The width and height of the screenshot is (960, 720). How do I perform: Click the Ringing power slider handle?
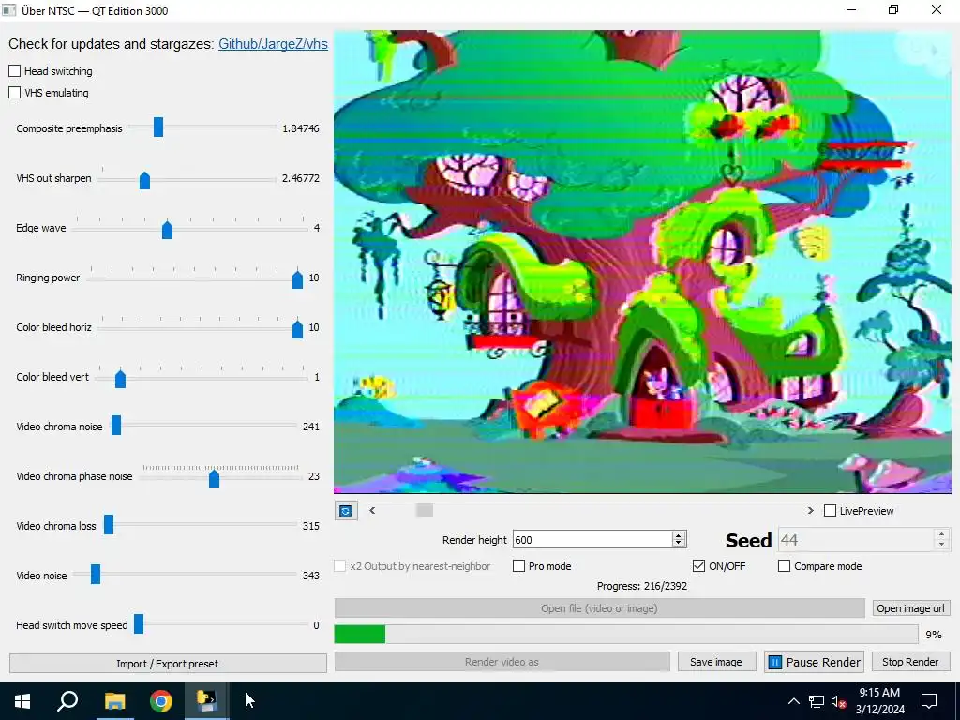tap(297, 279)
